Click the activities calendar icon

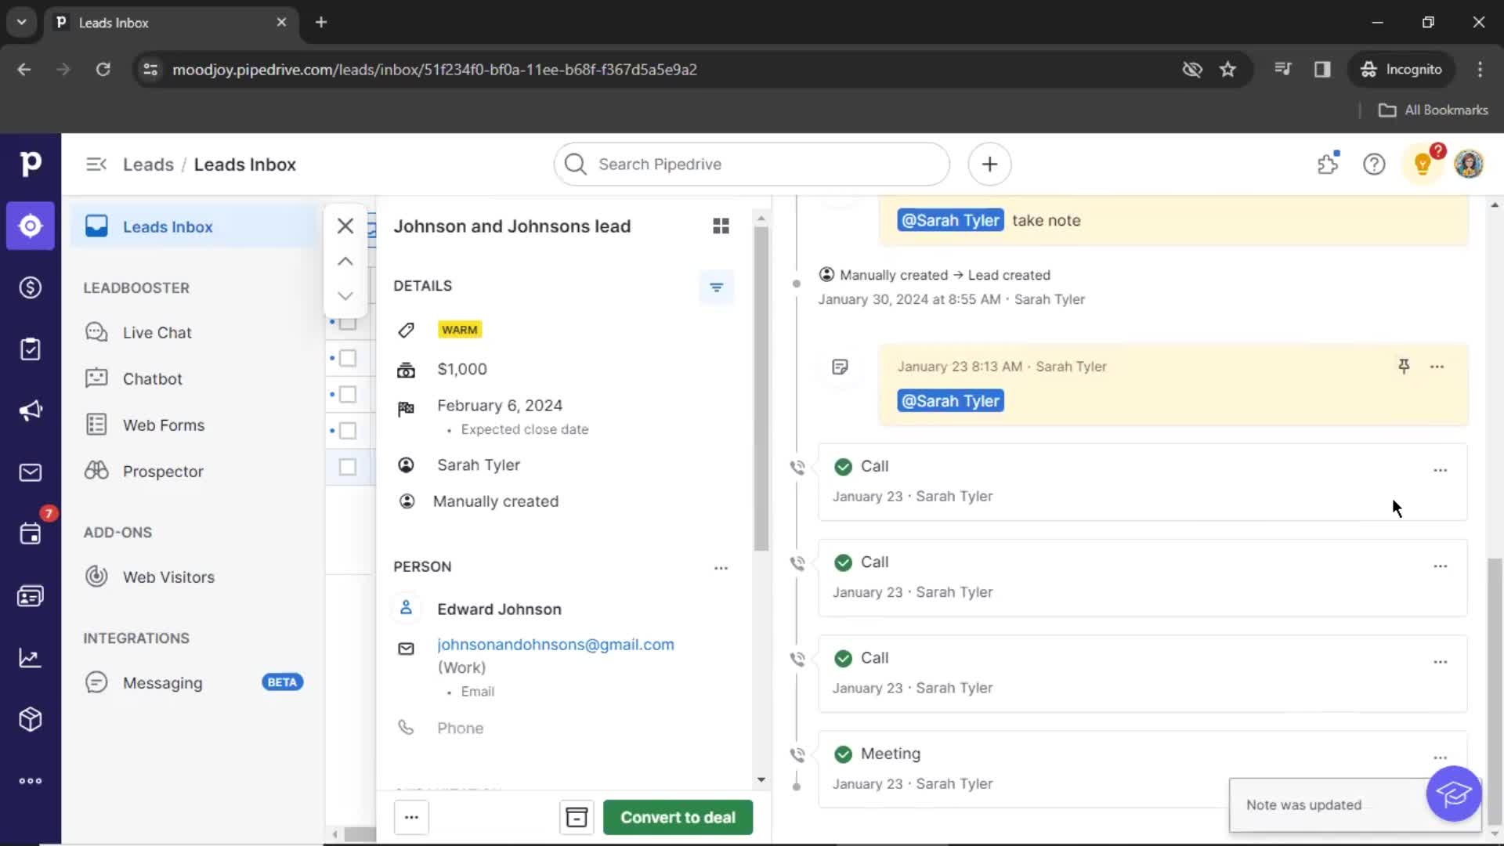[31, 534]
